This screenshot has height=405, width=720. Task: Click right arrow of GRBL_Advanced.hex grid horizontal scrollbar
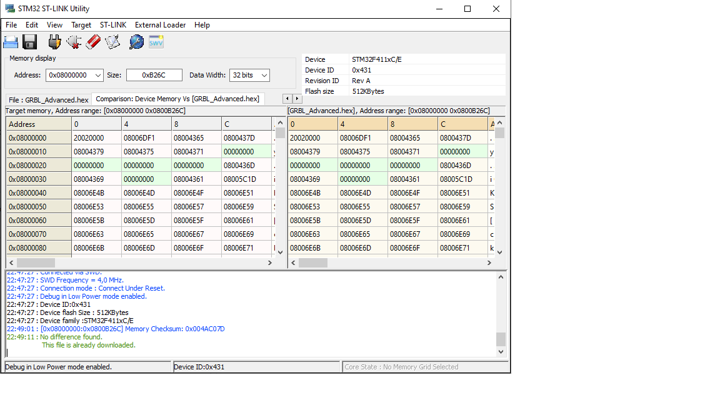[489, 262]
